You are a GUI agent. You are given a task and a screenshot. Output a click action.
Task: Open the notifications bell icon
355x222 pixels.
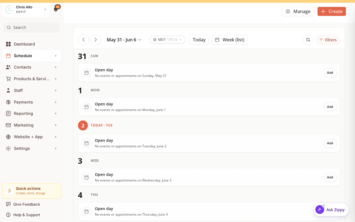(56, 9)
